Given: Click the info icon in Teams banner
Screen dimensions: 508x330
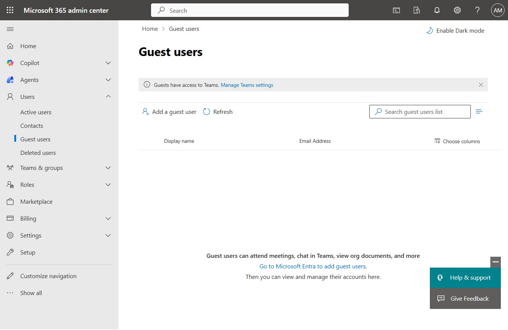Looking at the screenshot, I should click(147, 85).
